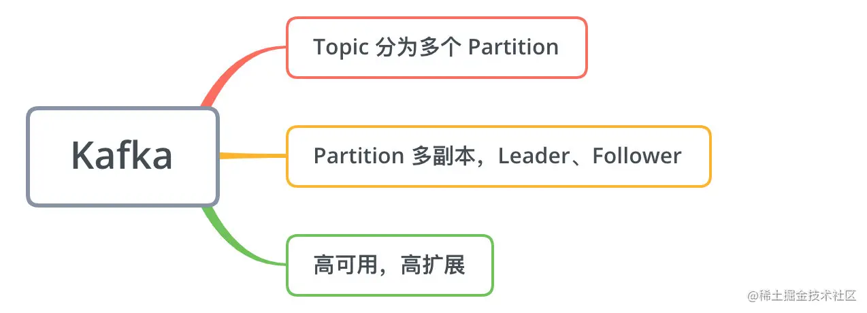Click the word Topic in red node
Viewport: 867px width, 313px height.
(x=341, y=48)
